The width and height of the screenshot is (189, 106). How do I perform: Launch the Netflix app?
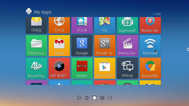click(x=82, y=68)
